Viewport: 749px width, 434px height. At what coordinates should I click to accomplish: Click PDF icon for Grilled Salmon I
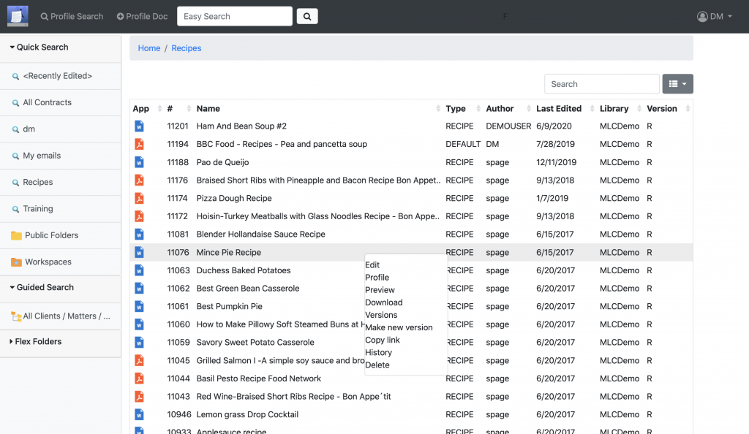pyautogui.click(x=139, y=360)
